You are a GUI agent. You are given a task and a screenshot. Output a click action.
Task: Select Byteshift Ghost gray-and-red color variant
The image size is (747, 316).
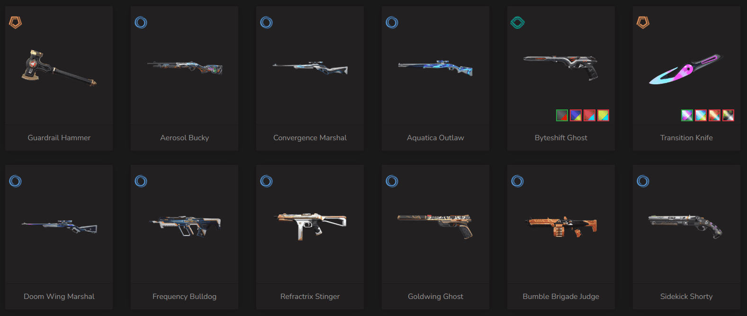tap(562, 115)
